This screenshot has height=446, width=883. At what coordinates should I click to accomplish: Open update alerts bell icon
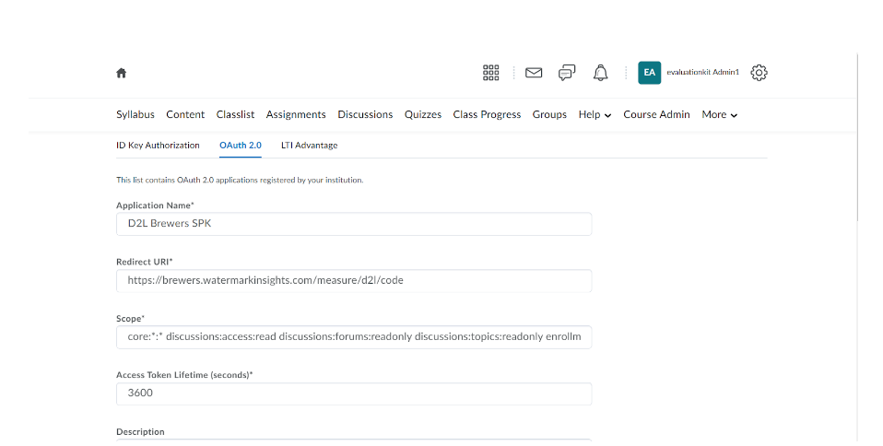(601, 73)
